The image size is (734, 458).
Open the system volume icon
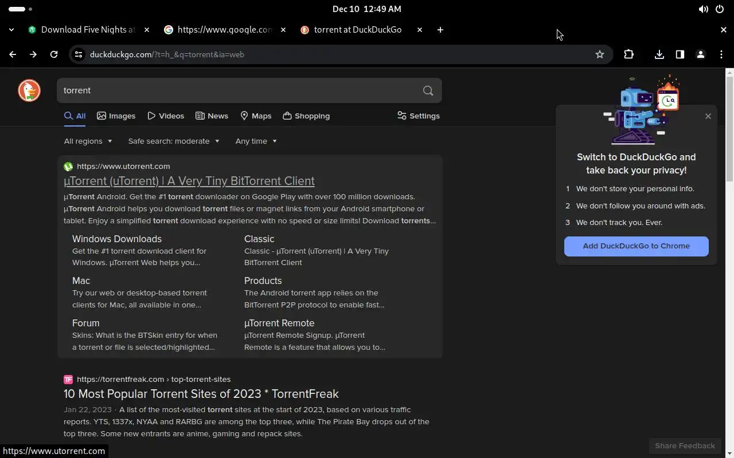click(x=703, y=9)
